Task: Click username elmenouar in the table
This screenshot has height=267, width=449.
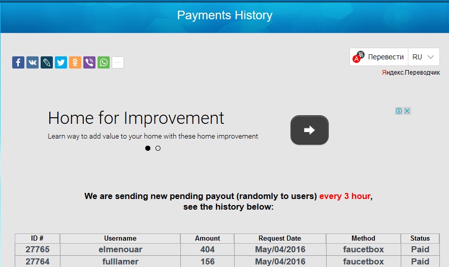Action: point(120,249)
